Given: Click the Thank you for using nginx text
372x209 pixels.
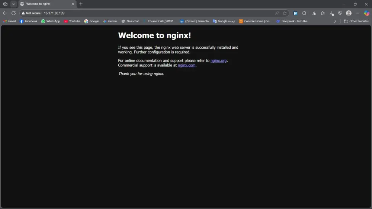Looking at the screenshot, I should coord(141,74).
